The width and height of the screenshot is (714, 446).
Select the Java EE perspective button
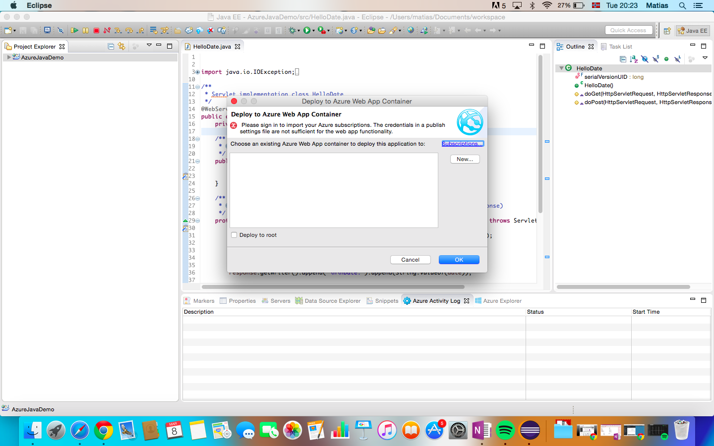click(x=693, y=31)
